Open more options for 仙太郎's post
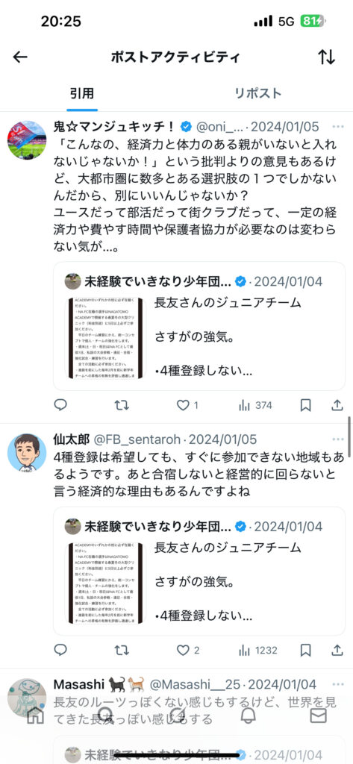Screen dimensions: 353x764 [x=338, y=439]
